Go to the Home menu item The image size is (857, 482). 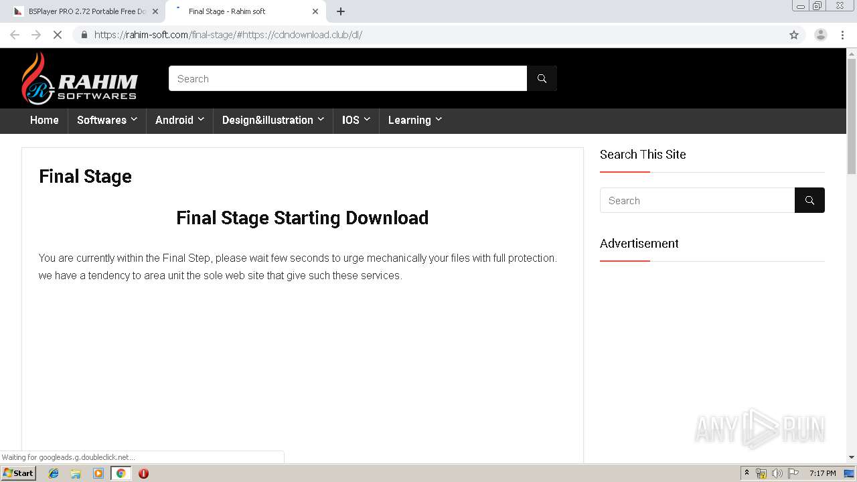(x=44, y=120)
